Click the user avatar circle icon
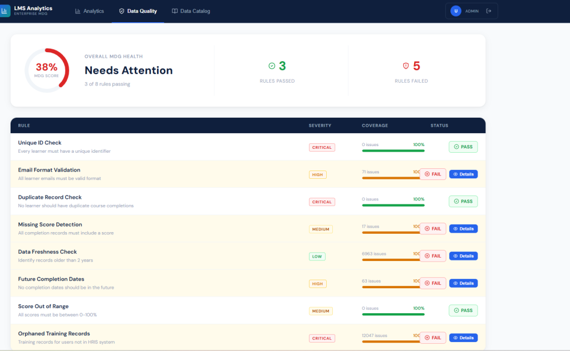Viewport: 570px width, 351px height. pos(455,11)
